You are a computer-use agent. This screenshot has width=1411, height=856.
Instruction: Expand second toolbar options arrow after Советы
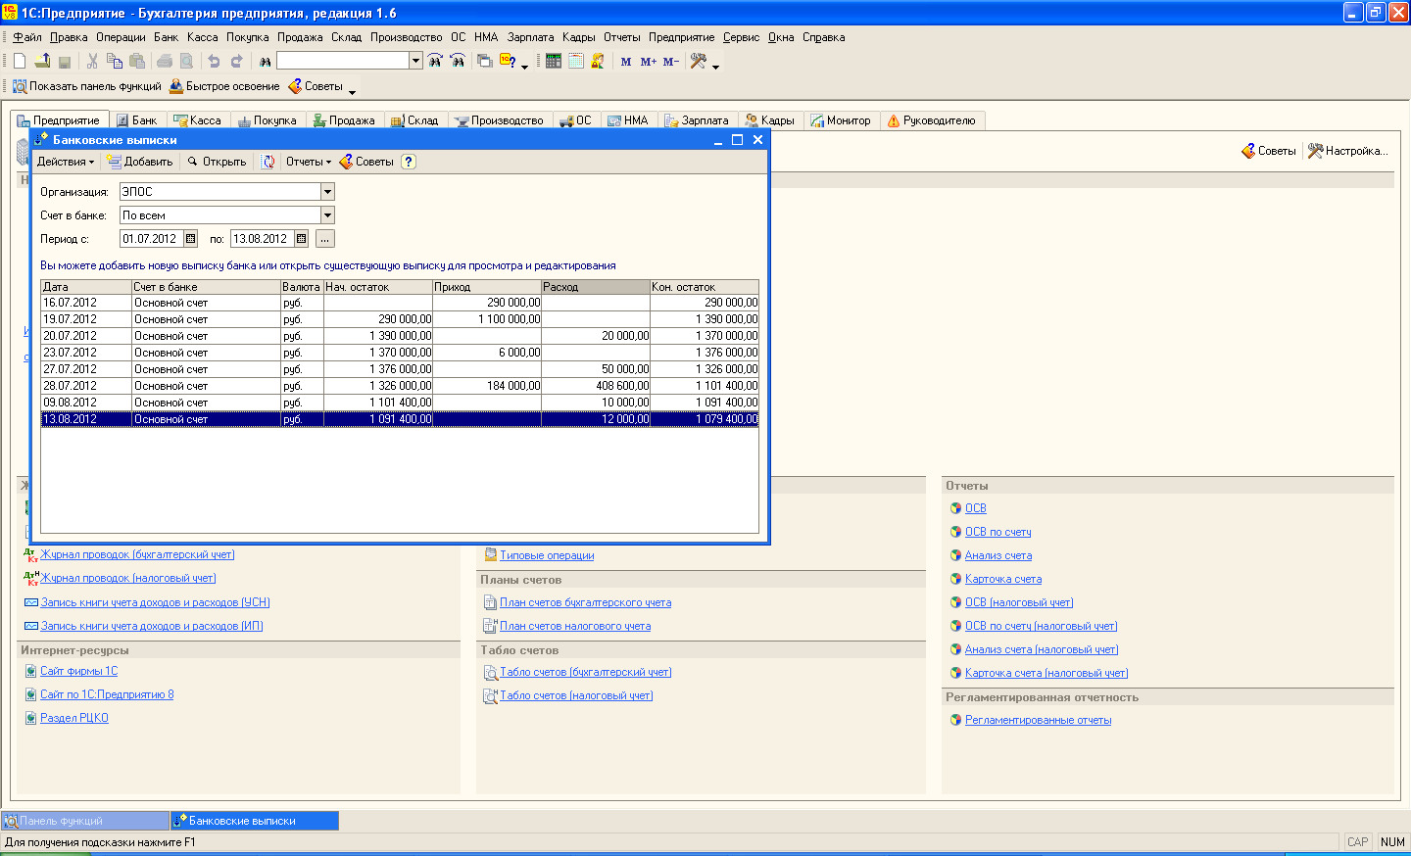352,91
